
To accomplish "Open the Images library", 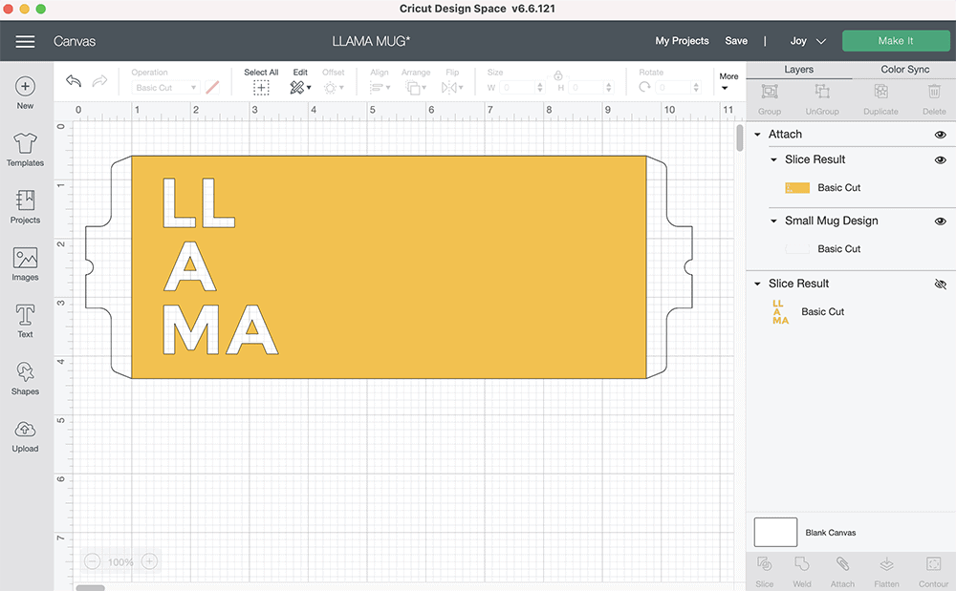I will (x=25, y=264).
